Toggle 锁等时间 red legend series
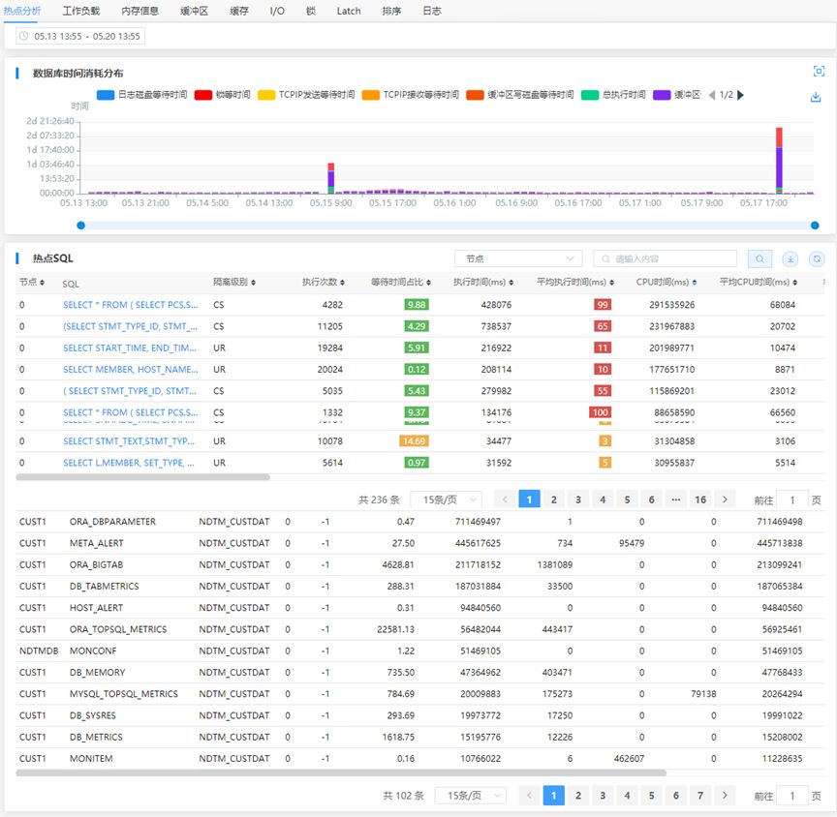The height and width of the screenshot is (817, 837). click(222, 95)
